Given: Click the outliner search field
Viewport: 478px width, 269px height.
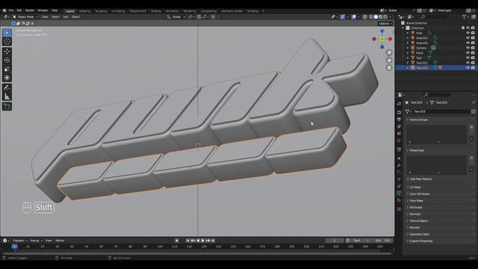Looking at the screenshot, I should point(435,16).
